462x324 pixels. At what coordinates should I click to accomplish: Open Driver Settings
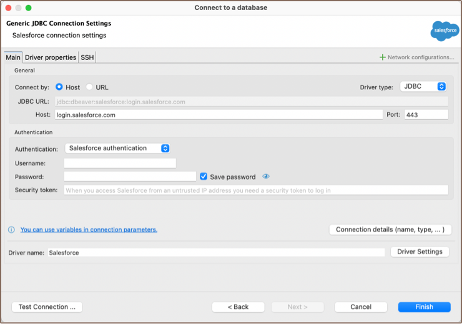click(420, 252)
